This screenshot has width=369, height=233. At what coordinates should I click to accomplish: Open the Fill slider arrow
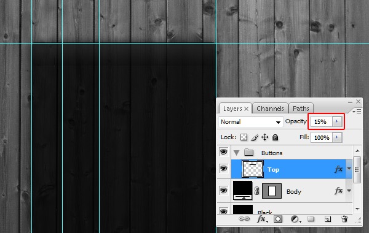337,137
